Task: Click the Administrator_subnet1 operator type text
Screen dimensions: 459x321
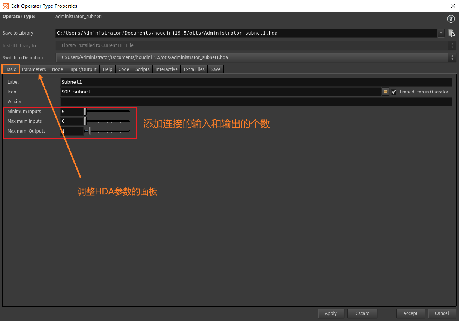Action: pyautogui.click(x=79, y=17)
